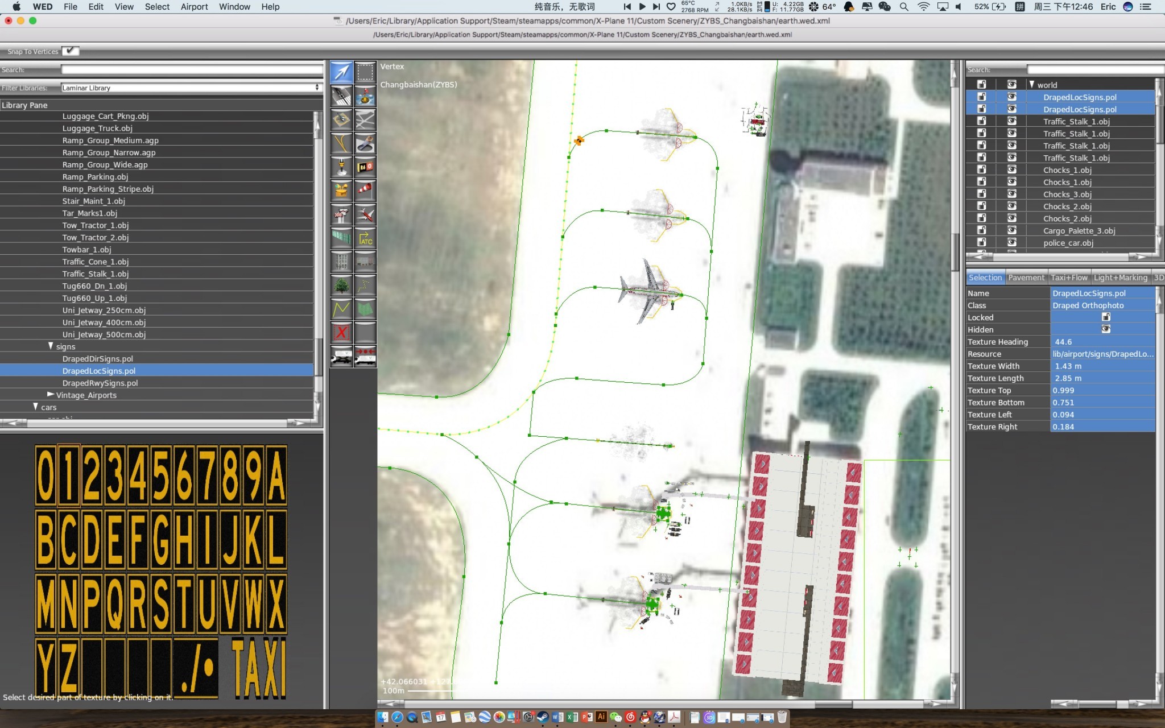1165x728 pixels.
Task: Pick the ATC Taxi Routes tool
Action: point(365,238)
